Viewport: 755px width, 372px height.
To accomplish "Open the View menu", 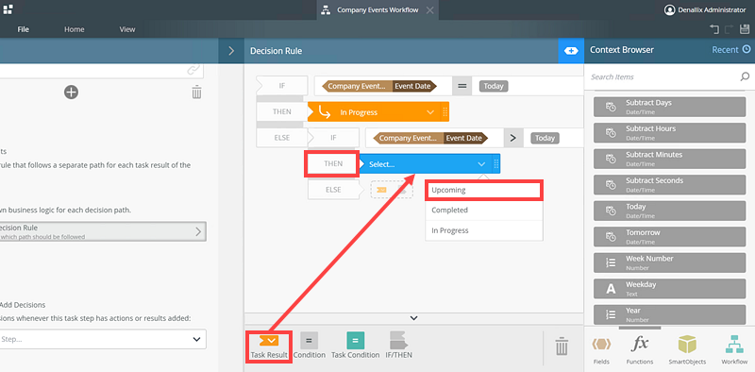I will click(x=127, y=29).
